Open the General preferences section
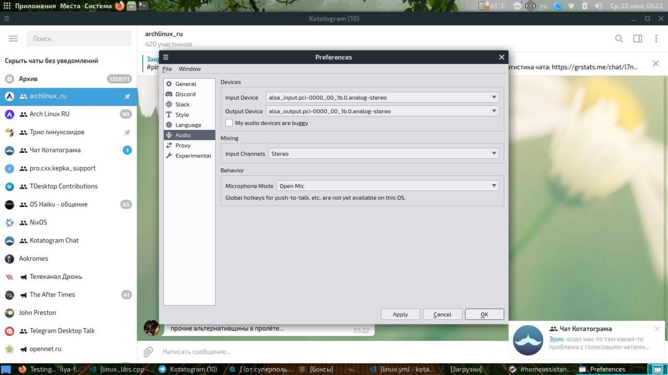This screenshot has height=375, width=668. coord(189,84)
